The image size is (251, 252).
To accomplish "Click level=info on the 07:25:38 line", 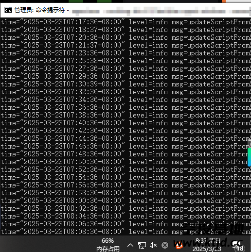I will [148, 61].
